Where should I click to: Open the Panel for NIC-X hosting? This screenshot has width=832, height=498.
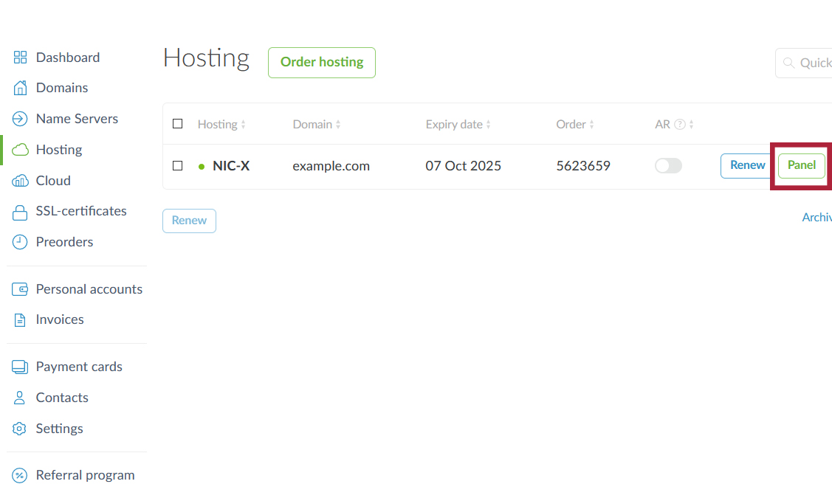(x=801, y=166)
